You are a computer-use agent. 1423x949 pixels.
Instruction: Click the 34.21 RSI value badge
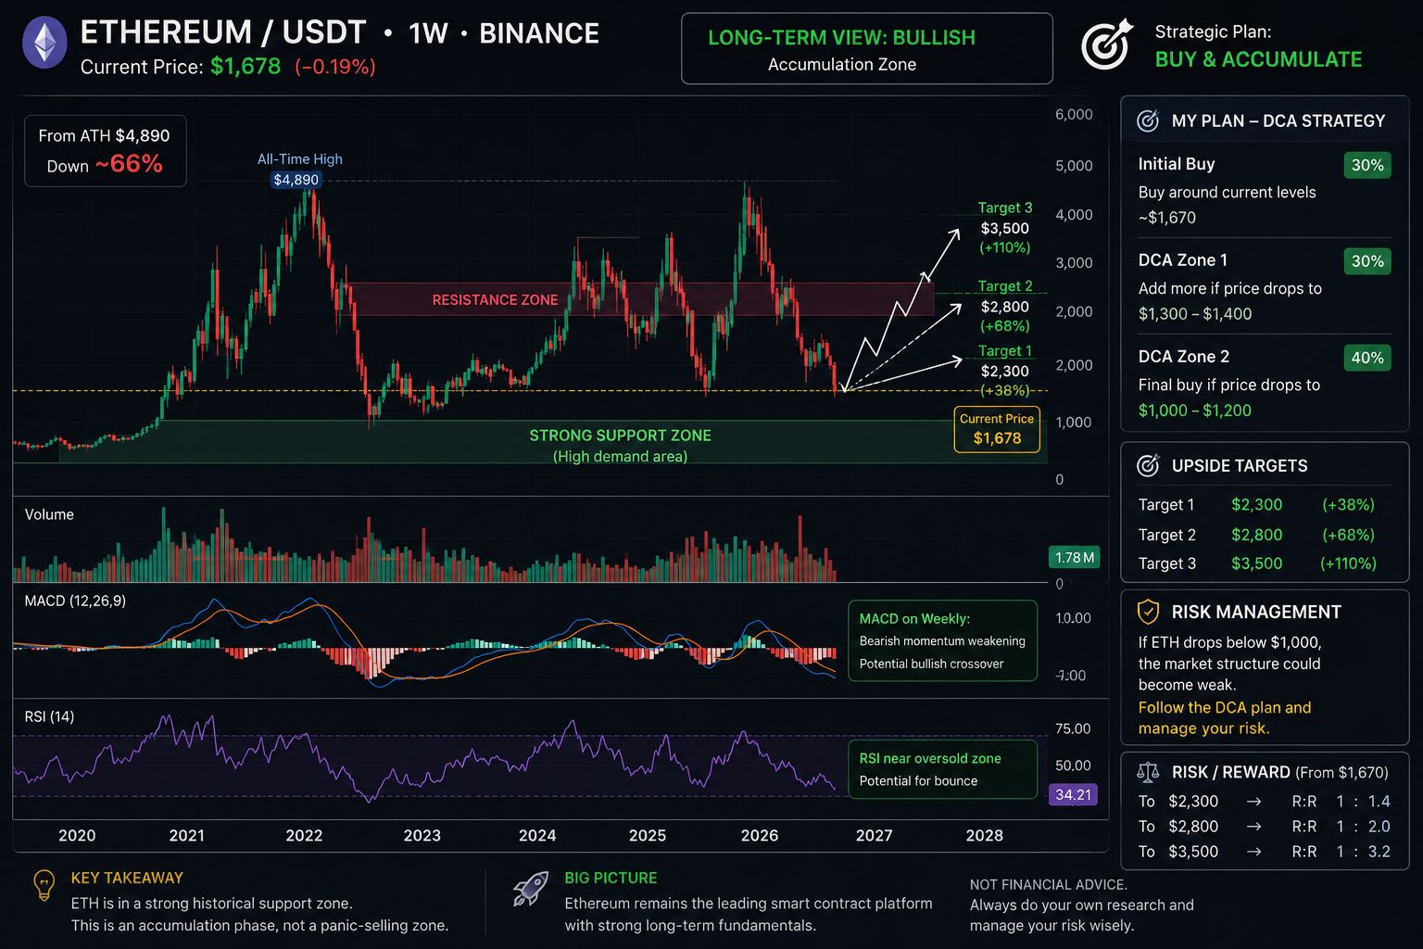1073,794
